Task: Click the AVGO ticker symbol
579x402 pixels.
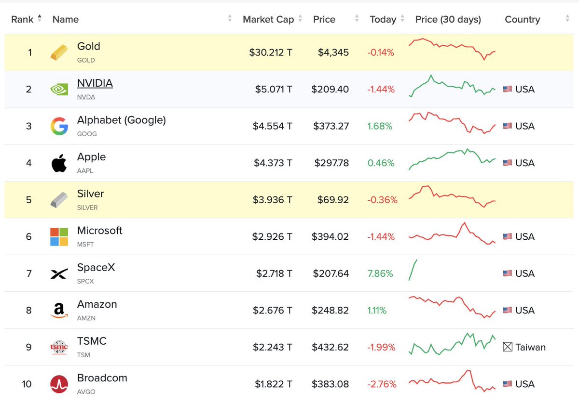Action: coord(86,392)
